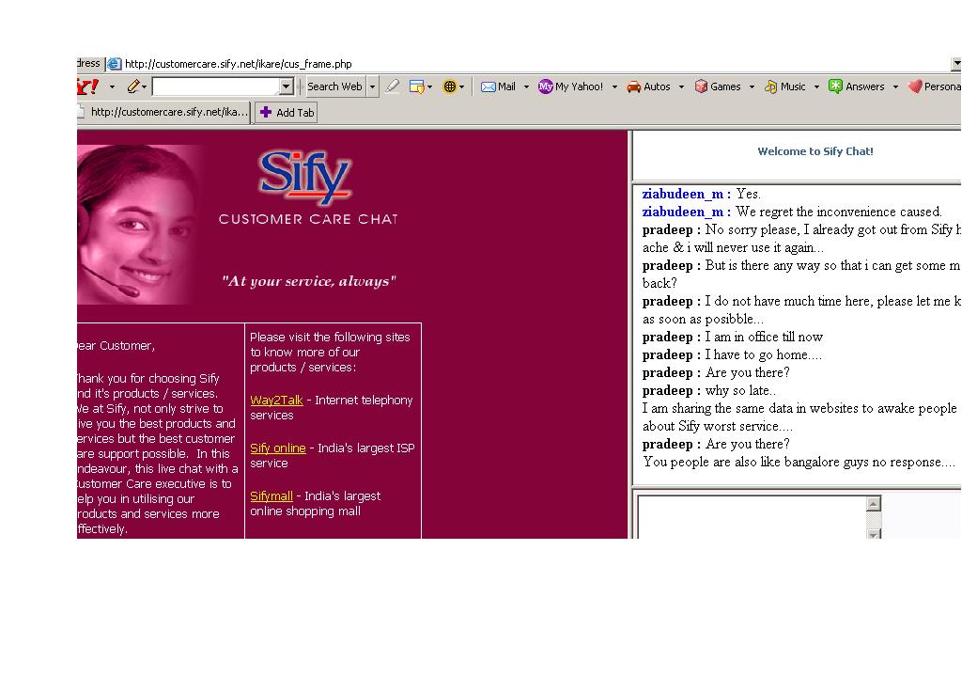Click the Internet Explorer page icon in address bar

115,64
